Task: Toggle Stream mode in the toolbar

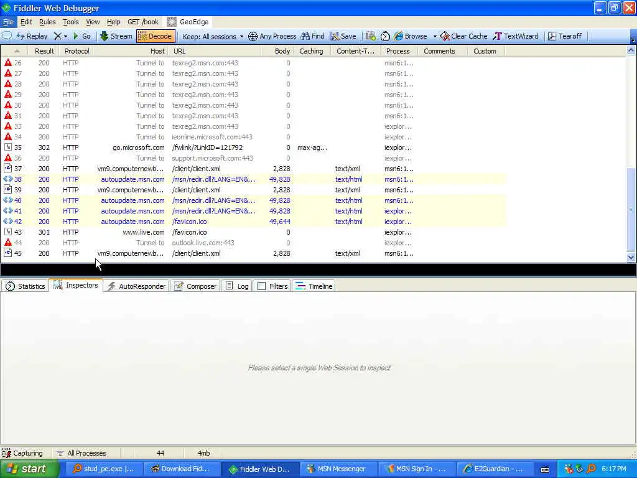Action: (x=116, y=36)
